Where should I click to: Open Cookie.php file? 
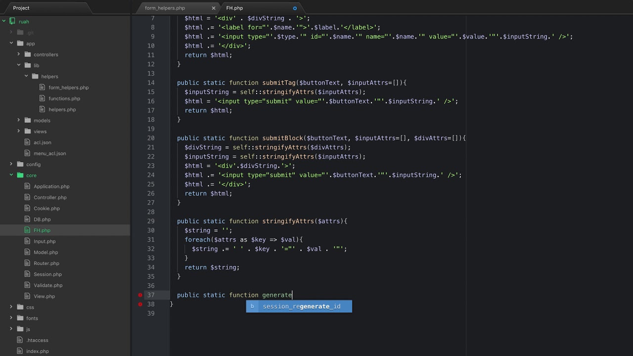46,208
